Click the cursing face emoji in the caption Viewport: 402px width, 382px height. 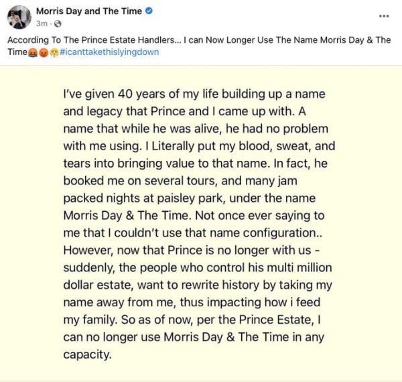32,52
